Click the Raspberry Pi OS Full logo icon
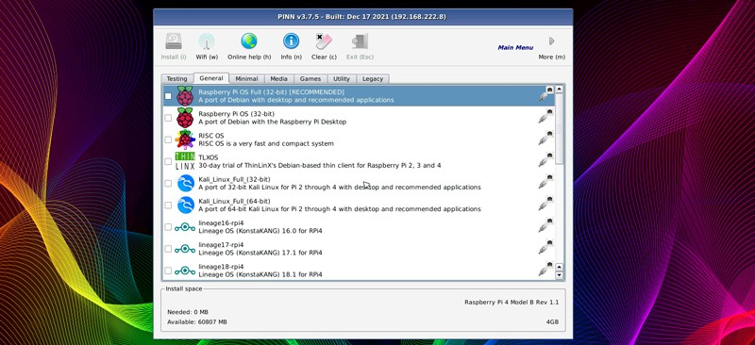The width and height of the screenshot is (755, 345). click(185, 96)
